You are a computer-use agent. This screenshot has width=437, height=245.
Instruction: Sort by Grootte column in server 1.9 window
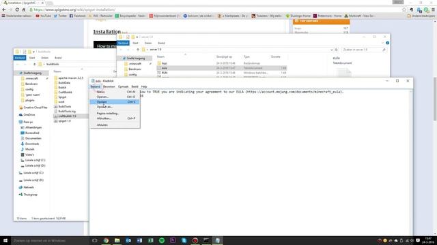[x=276, y=56]
